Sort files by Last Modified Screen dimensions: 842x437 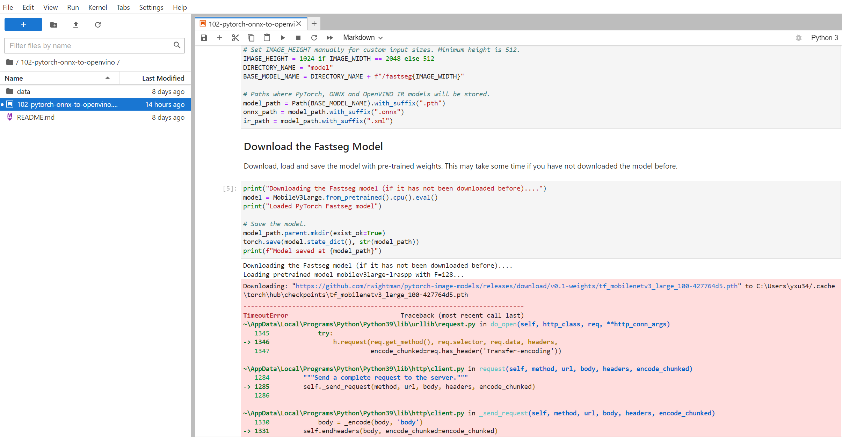tap(163, 78)
